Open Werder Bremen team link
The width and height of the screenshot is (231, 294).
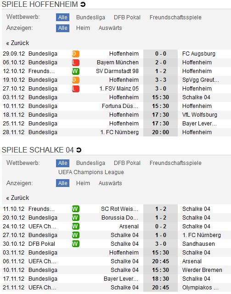pos(202,270)
